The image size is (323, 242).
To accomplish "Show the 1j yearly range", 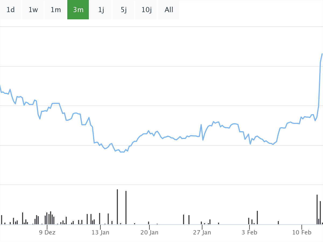I will click(x=101, y=10).
